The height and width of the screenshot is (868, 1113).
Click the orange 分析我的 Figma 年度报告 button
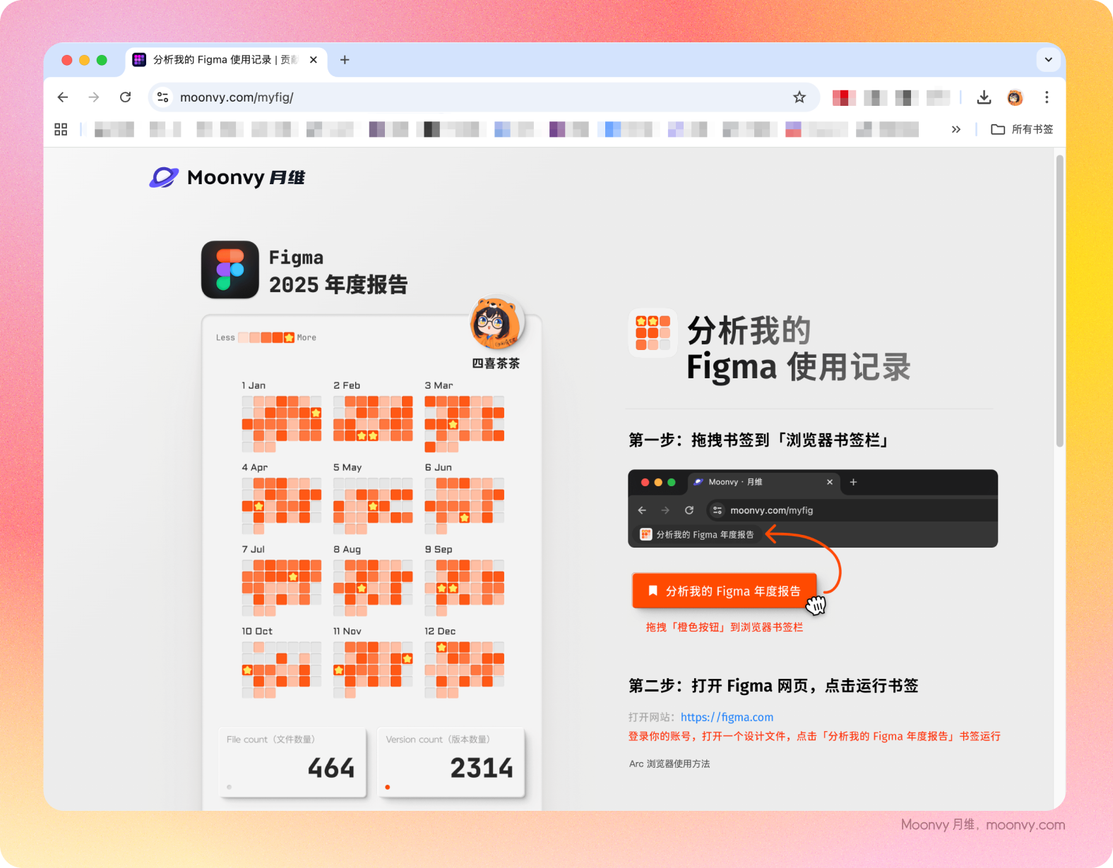point(725,591)
